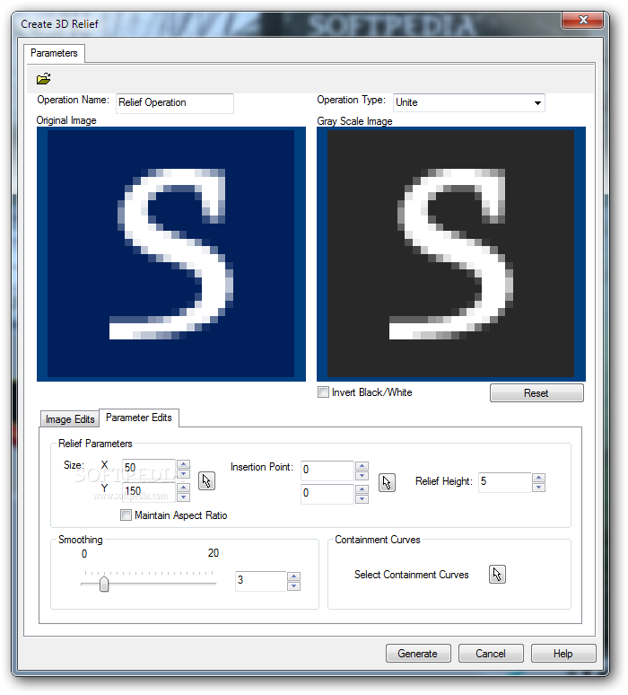Increase first Insertion Point value

tap(362, 466)
